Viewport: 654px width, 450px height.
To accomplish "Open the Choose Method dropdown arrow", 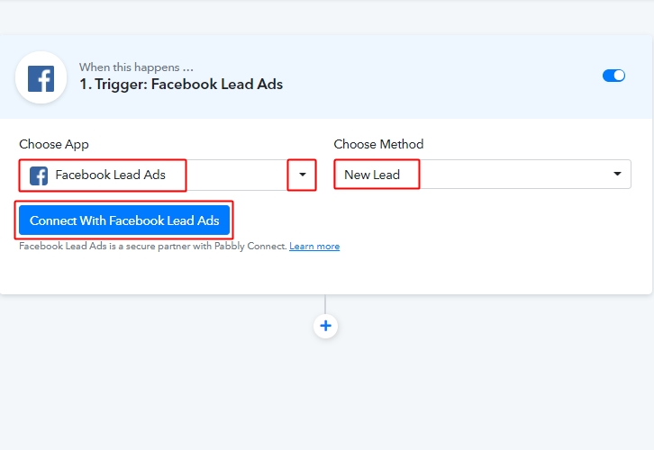I will coord(617,174).
